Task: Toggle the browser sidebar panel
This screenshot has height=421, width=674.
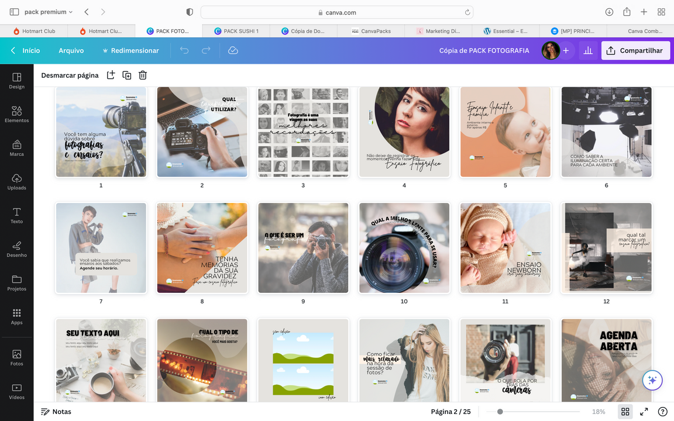Action: [14, 12]
